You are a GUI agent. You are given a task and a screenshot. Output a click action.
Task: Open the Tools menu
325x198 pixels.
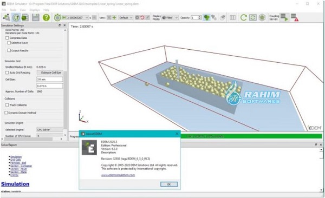click(x=13, y=10)
